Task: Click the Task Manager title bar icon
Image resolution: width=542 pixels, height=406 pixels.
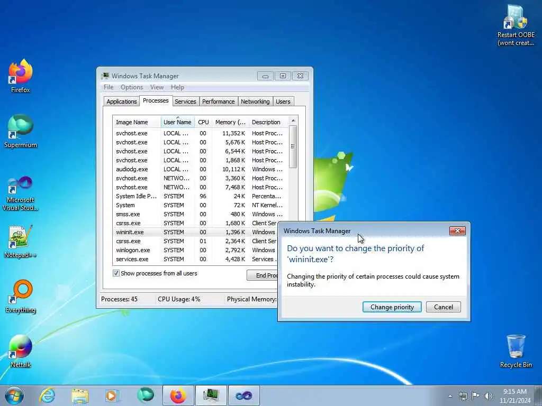Action: 105,76
